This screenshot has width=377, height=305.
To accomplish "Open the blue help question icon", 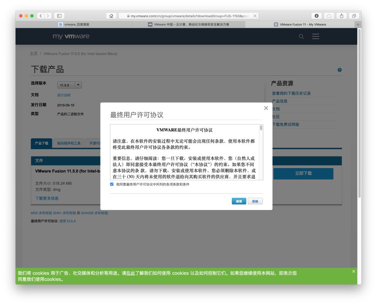I will (340, 70).
